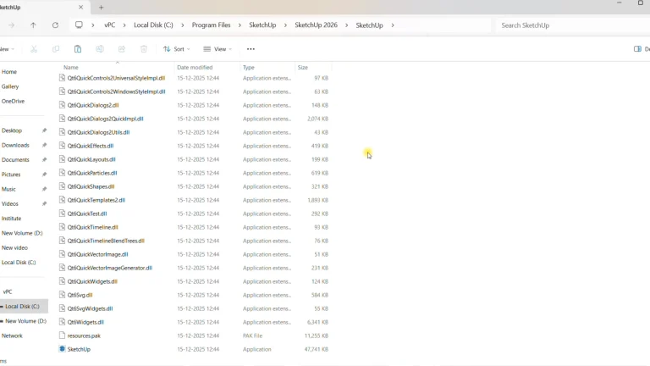
Task: Open Gallery in navigation pane
Action: (10, 86)
